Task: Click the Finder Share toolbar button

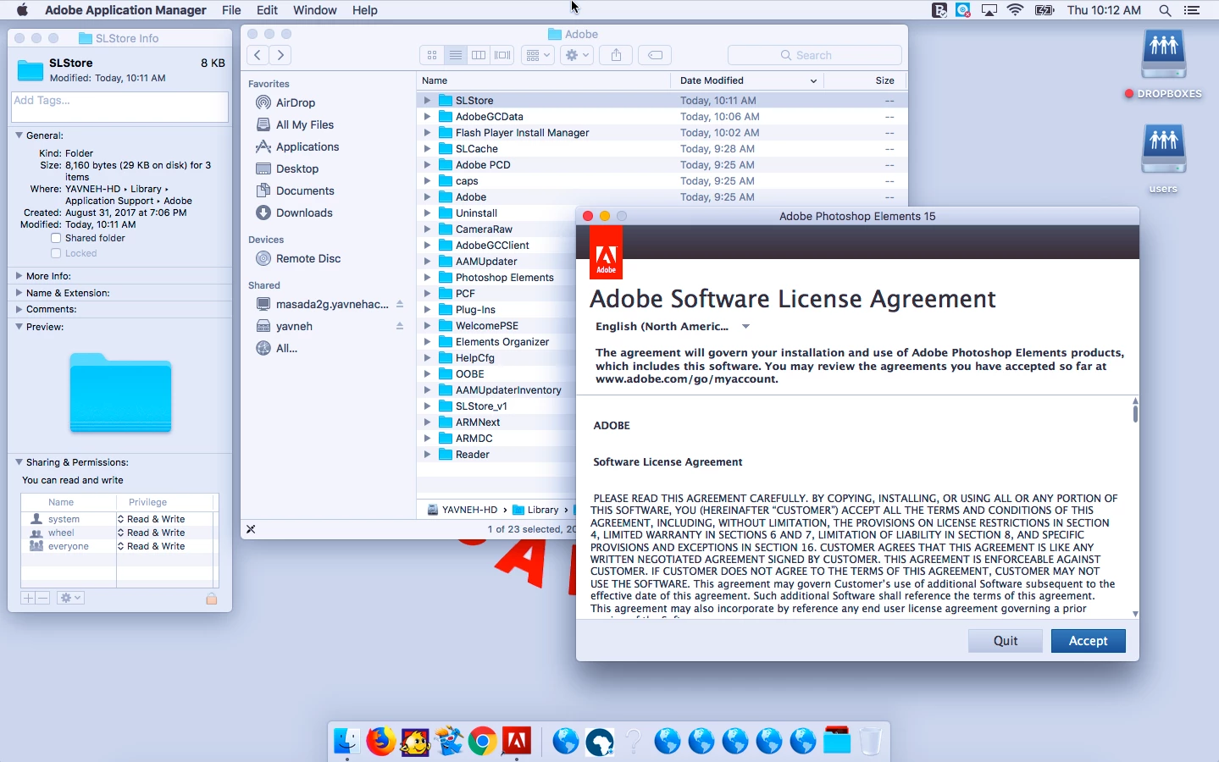Action: coord(616,55)
